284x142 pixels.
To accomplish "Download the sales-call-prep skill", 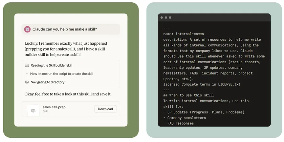I will point(105,109).
